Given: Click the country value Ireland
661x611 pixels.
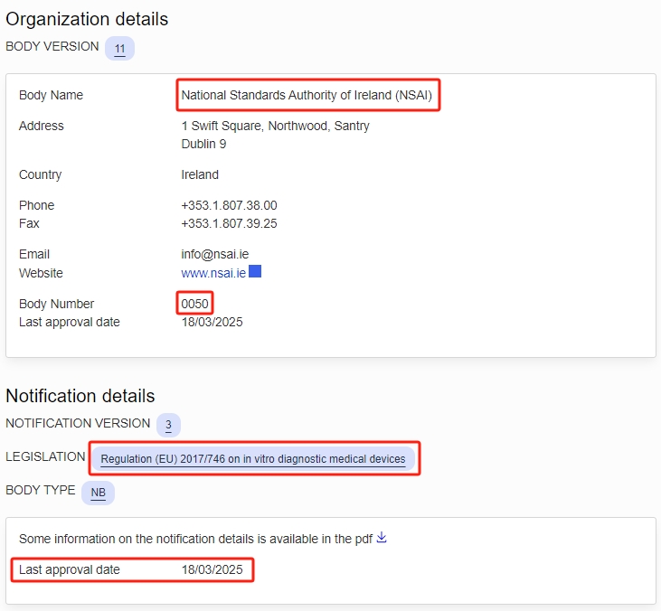Looking at the screenshot, I should pyautogui.click(x=200, y=174).
